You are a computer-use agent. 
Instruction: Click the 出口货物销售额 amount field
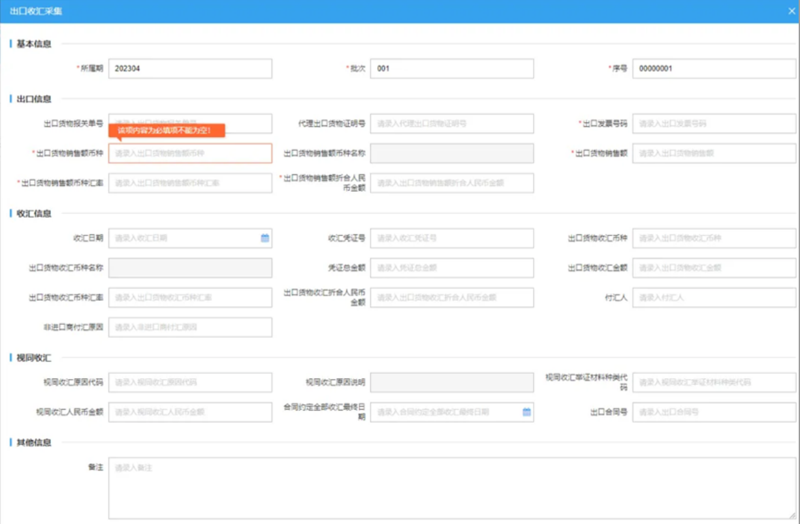pos(714,153)
